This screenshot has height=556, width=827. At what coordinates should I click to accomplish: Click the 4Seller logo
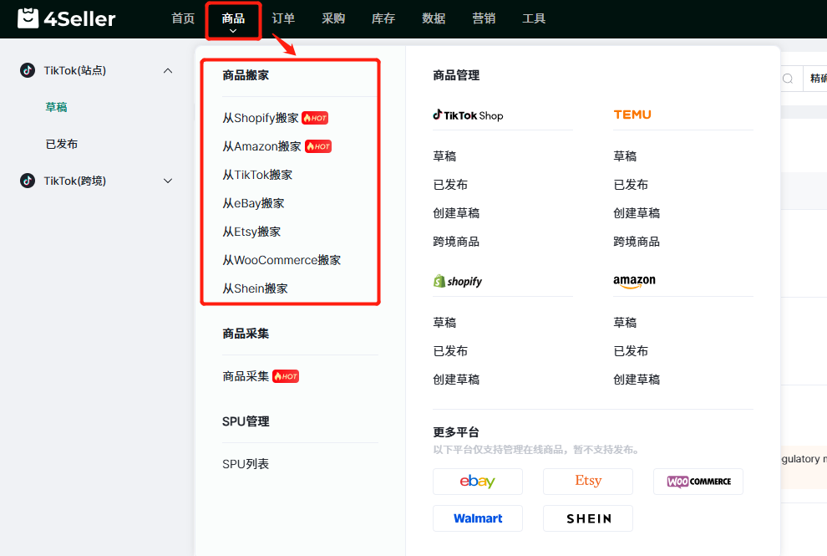pyautogui.click(x=67, y=18)
